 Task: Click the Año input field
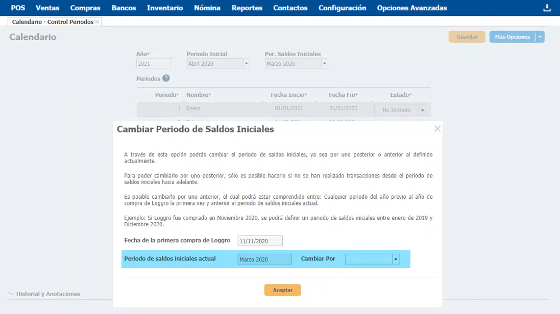coord(154,64)
